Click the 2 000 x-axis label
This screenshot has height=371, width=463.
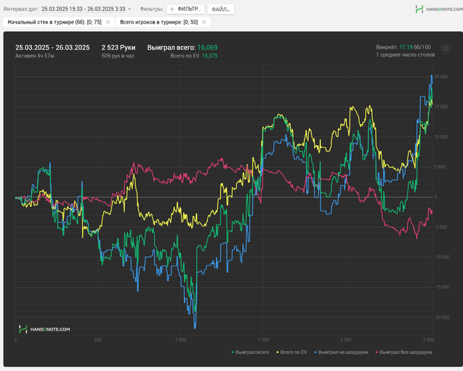click(x=346, y=340)
